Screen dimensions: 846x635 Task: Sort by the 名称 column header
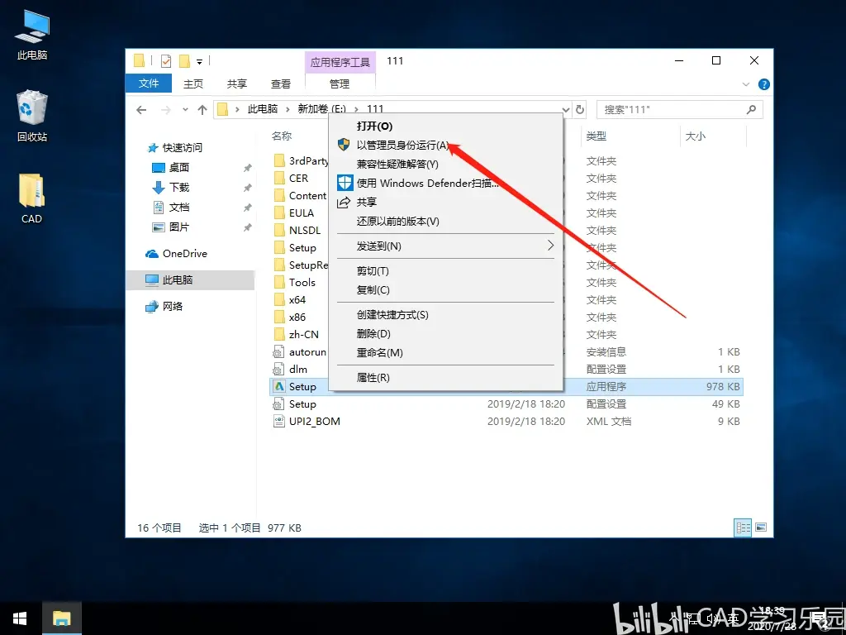pyautogui.click(x=282, y=136)
